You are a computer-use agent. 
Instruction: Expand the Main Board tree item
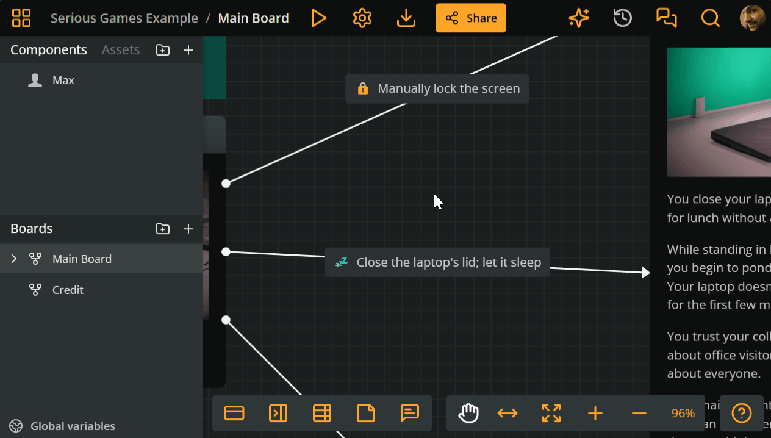[13, 259]
